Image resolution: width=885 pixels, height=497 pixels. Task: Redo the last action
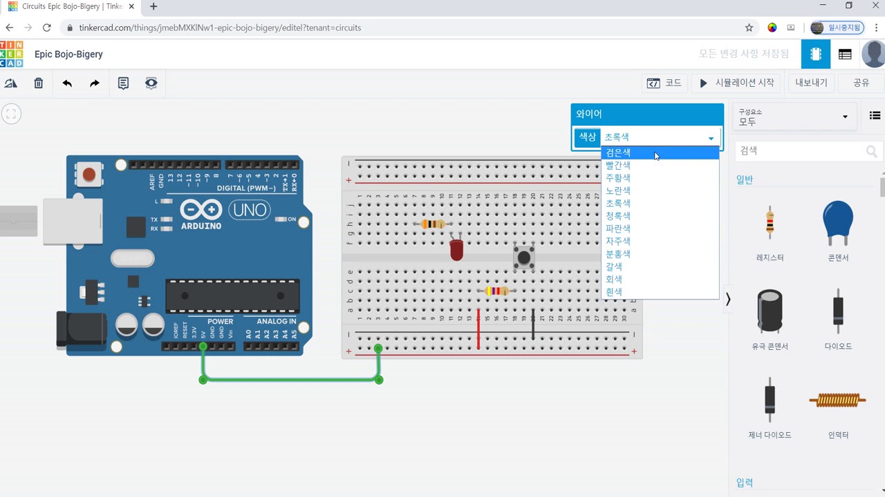tap(95, 83)
